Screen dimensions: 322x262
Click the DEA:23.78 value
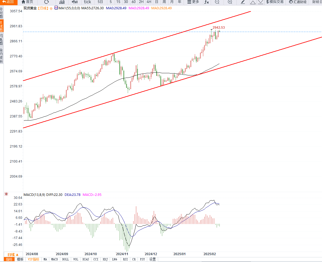(72, 195)
